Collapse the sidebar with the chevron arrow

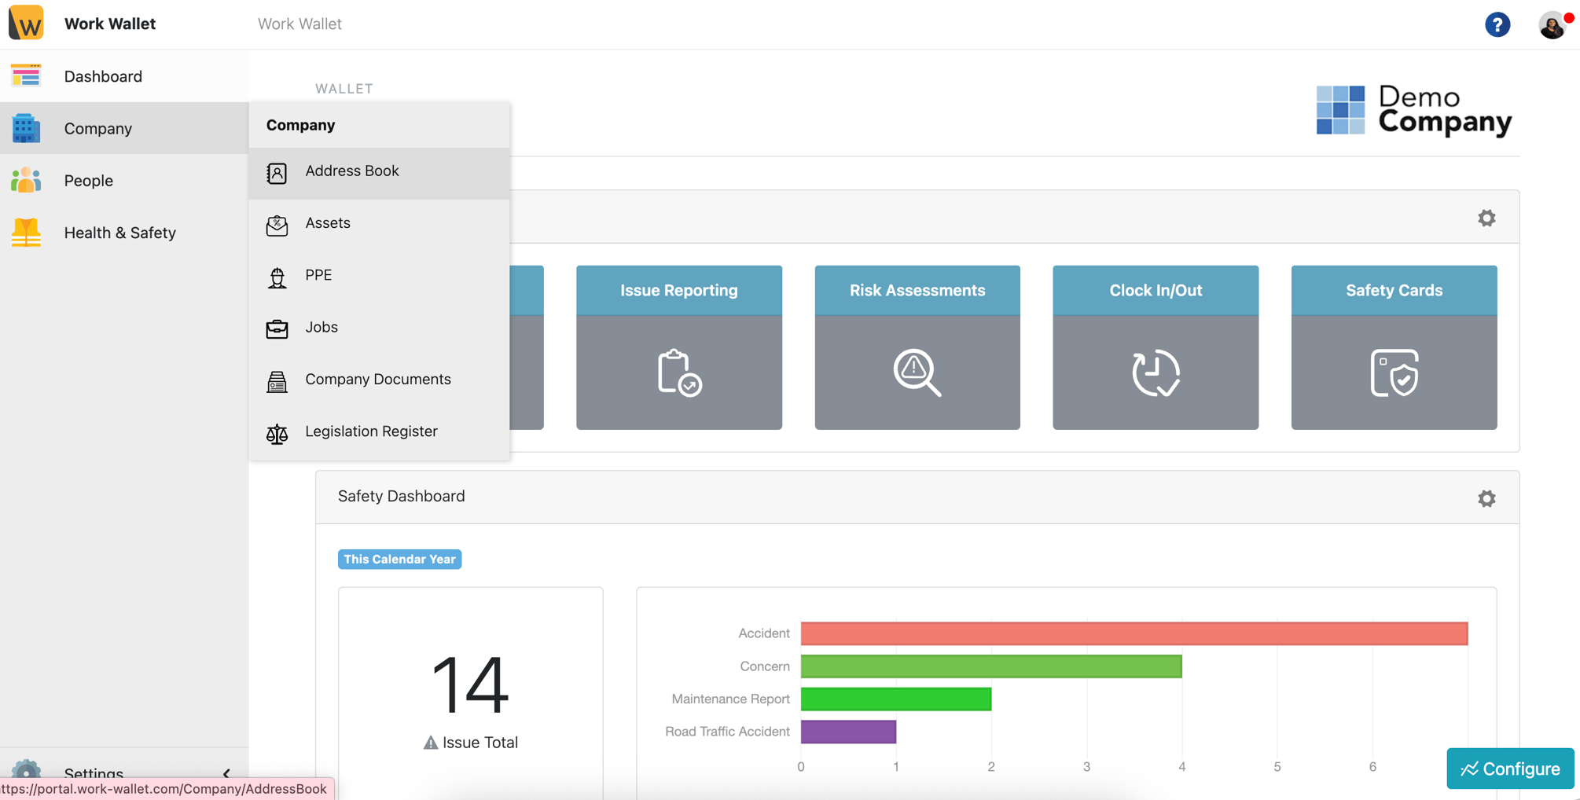tap(226, 773)
